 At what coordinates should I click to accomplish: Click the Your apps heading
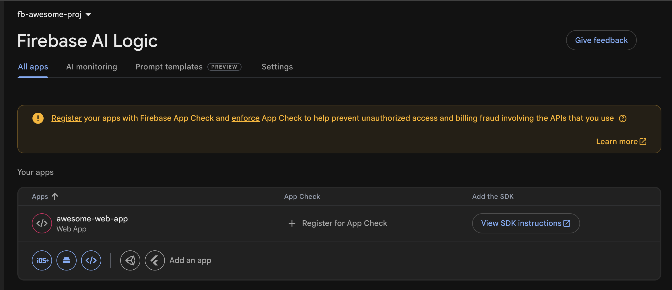pyautogui.click(x=36, y=172)
